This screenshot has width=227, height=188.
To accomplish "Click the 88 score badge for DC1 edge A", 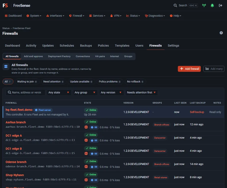I will pos(94,140).
